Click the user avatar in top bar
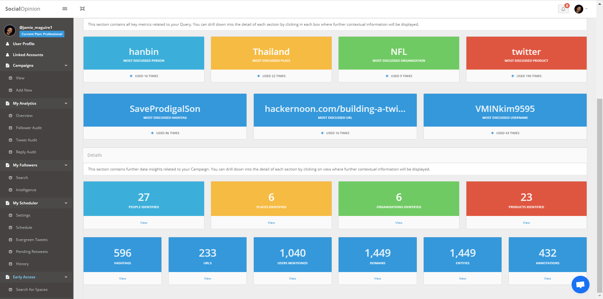Viewport: 603px width, 299px height. pyautogui.click(x=579, y=9)
